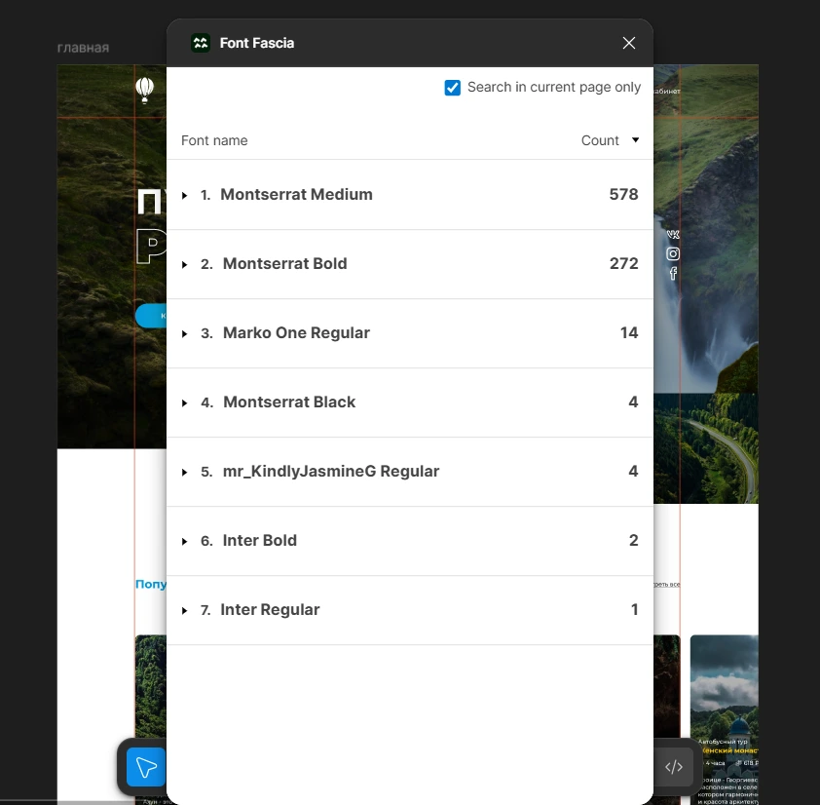Screen dimensions: 820x805
Task: Close the Font Fascia plugin window
Action: pyautogui.click(x=629, y=43)
